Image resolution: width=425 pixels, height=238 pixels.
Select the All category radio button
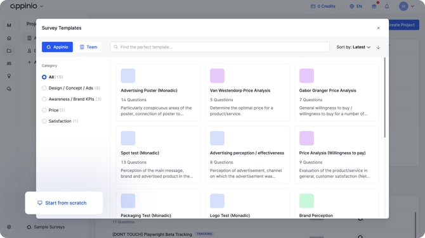44,77
